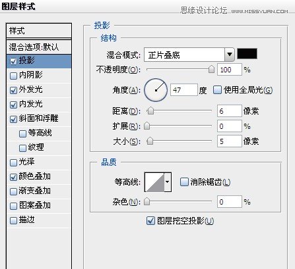Click the opacity value field showing 100
The image size is (295, 269).
(x=230, y=70)
